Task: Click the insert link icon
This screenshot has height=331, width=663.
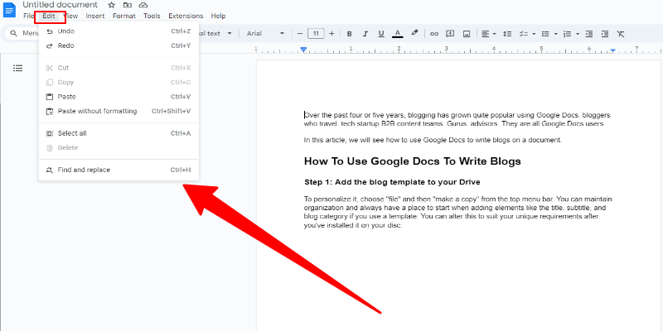Action: click(x=433, y=34)
